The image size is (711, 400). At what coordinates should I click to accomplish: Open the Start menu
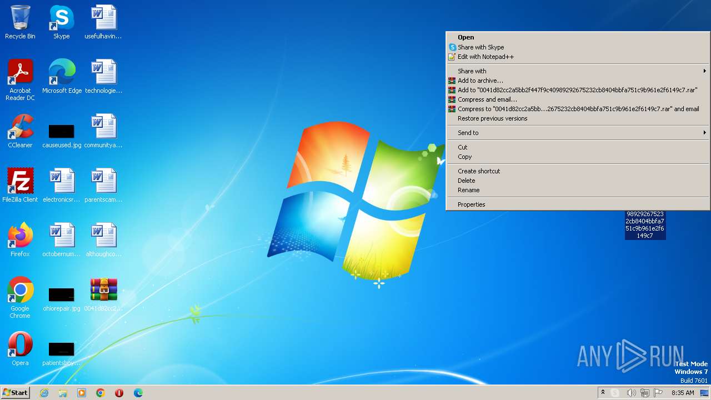(16, 393)
